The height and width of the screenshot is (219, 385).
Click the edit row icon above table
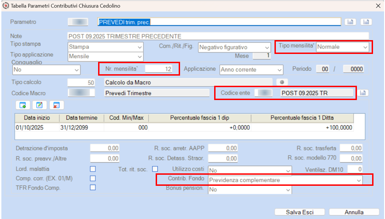point(40,105)
